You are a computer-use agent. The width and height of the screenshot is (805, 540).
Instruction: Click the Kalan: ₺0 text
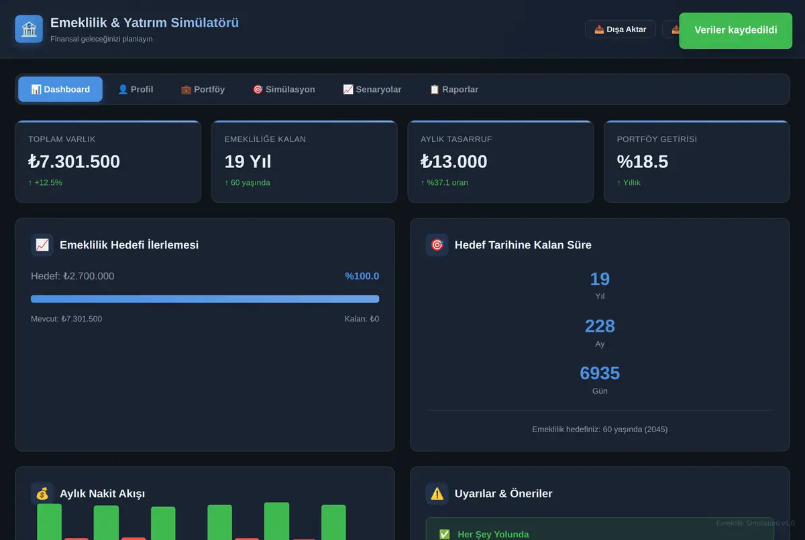point(362,319)
